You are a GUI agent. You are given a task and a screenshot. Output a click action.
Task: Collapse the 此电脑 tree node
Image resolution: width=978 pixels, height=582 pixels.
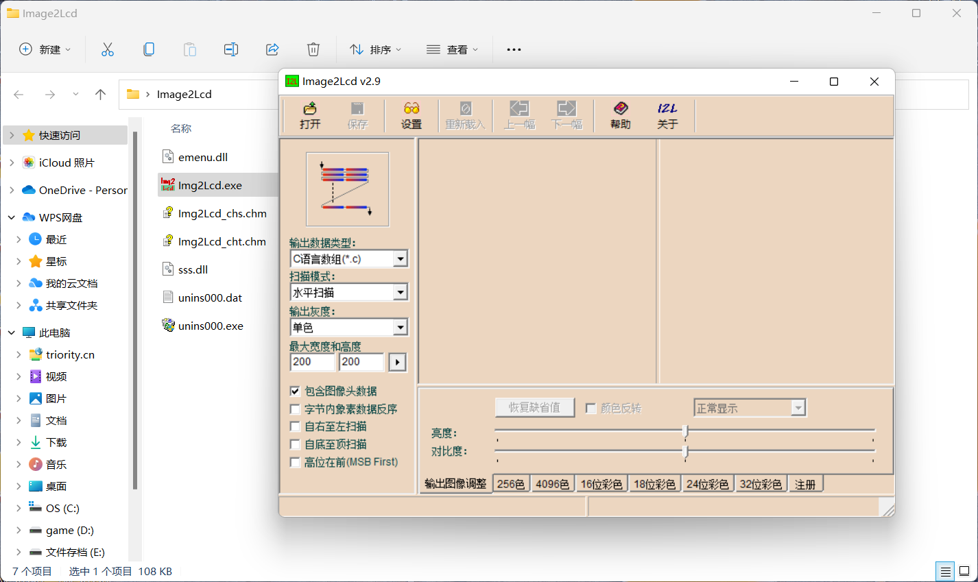[x=12, y=332]
